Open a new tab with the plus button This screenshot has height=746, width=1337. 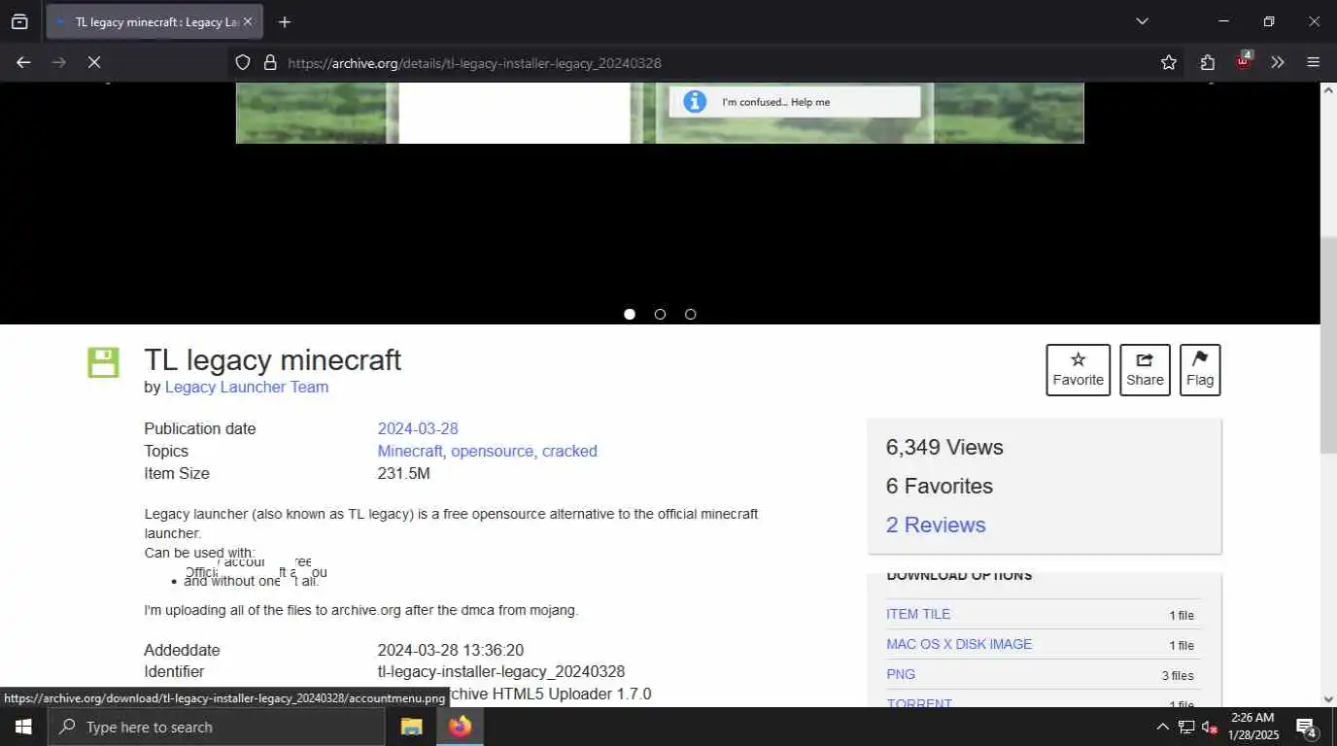[284, 21]
